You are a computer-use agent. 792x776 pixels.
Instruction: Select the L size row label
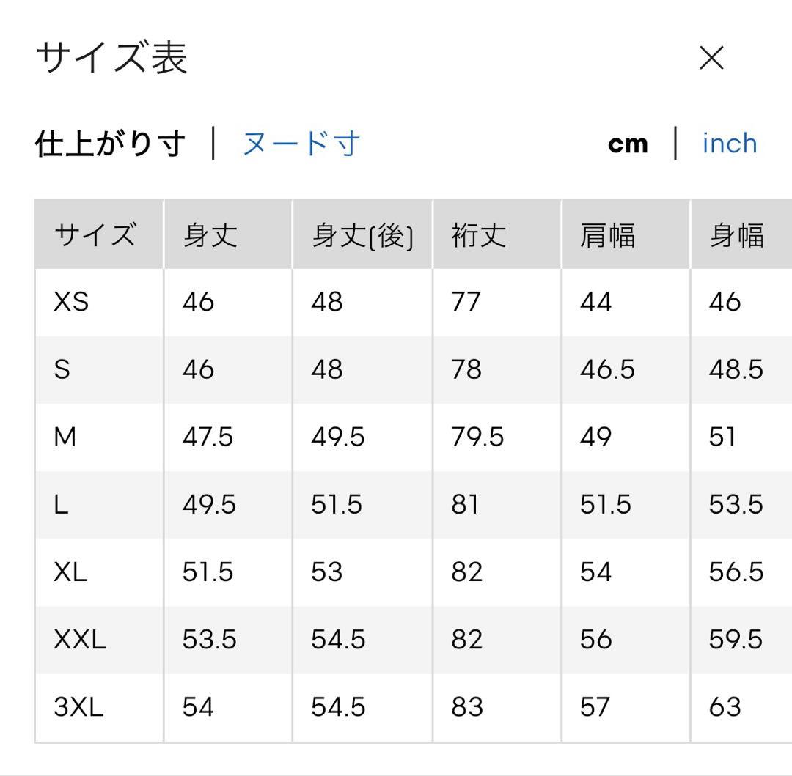pos(61,505)
